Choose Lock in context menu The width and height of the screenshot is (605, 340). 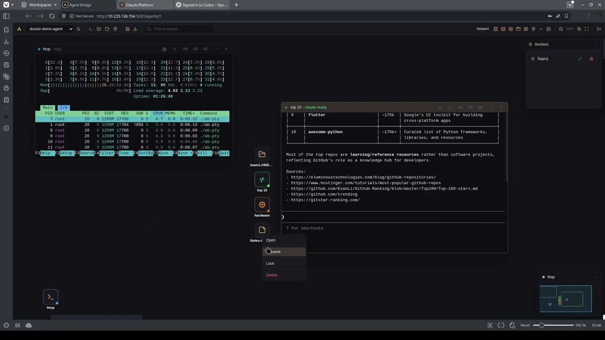(284, 263)
